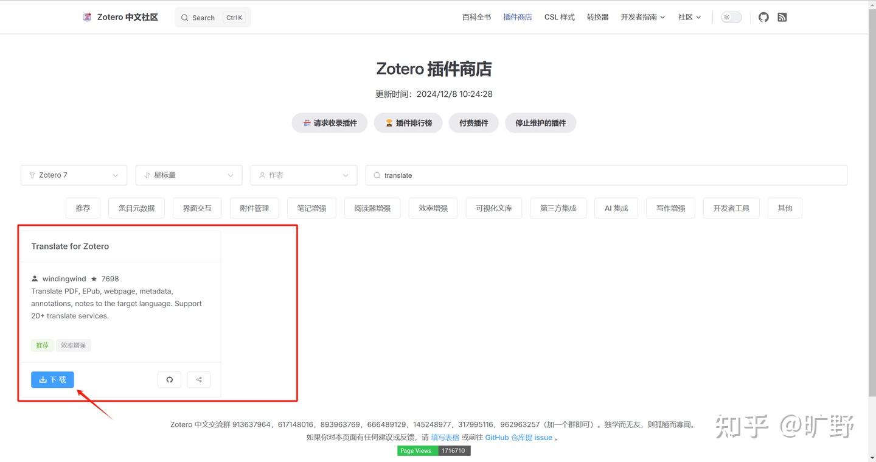Screen dimensions: 876x462
Task: Open the Zotero 7 version dropdown
Action: [x=73, y=175]
